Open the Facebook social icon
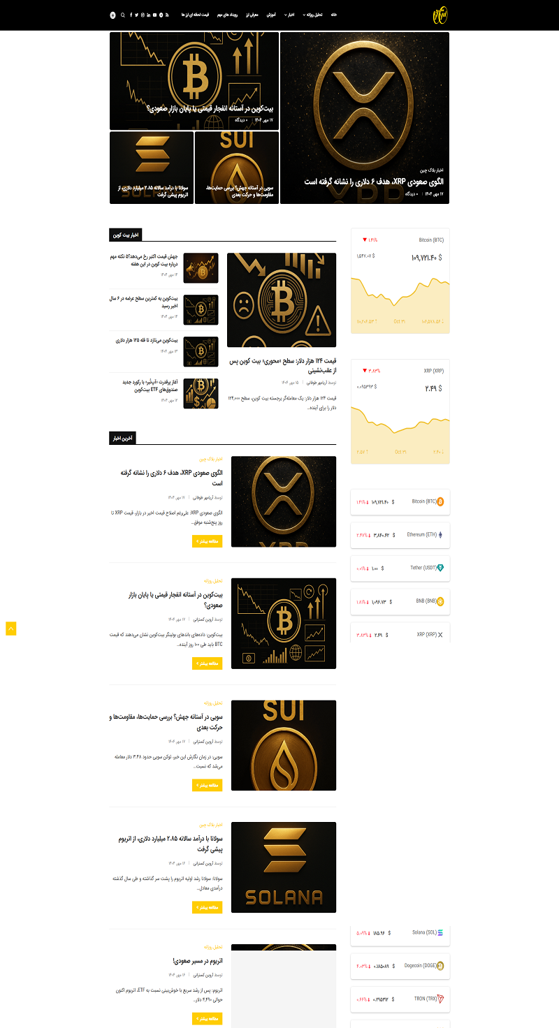The height and width of the screenshot is (1028, 559). [x=131, y=15]
